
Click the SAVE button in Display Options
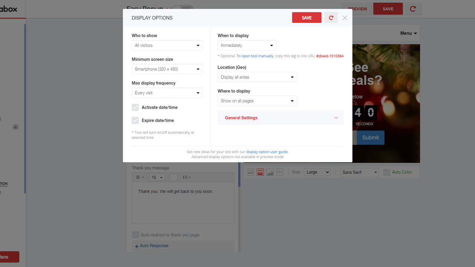pos(307,17)
